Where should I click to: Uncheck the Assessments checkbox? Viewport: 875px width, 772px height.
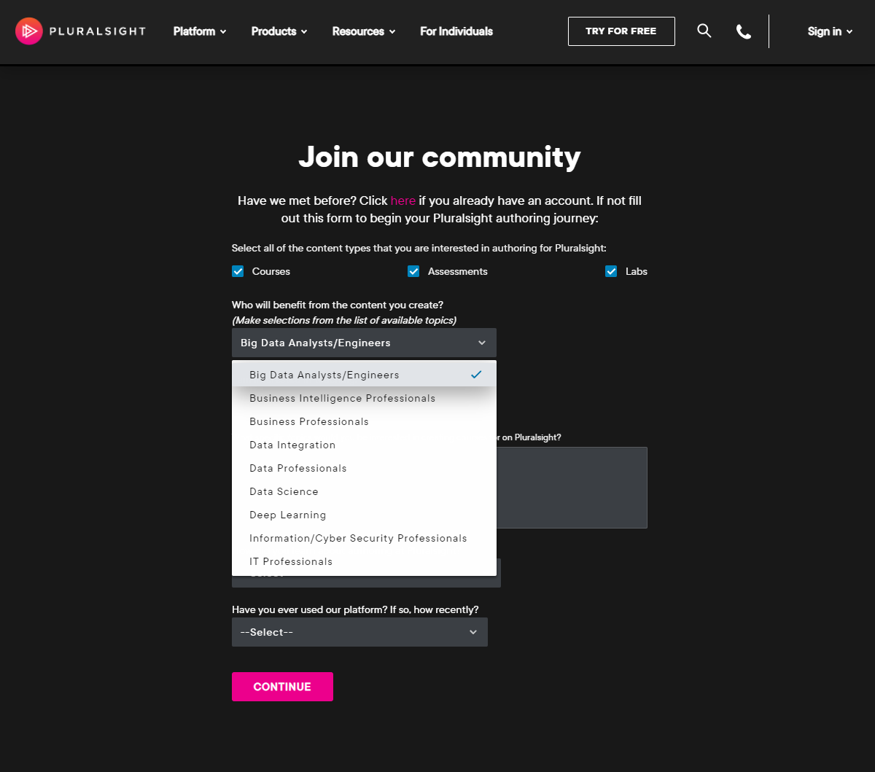click(413, 271)
